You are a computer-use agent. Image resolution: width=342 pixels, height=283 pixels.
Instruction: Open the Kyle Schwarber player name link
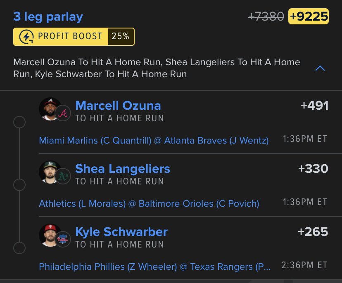(x=121, y=232)
